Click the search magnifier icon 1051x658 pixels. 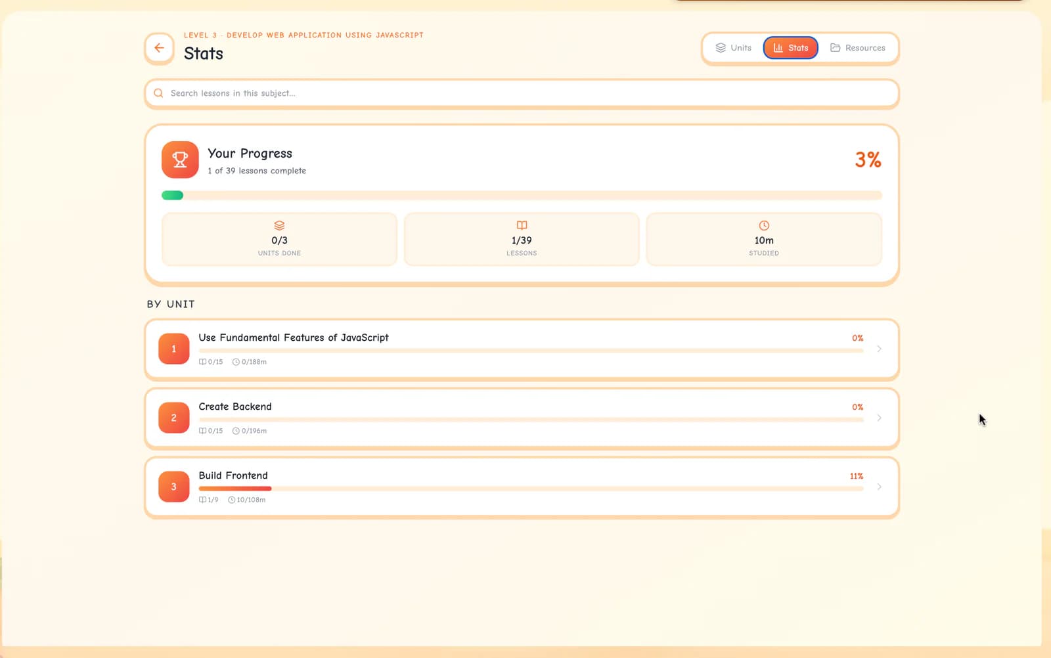pos(158,93)
